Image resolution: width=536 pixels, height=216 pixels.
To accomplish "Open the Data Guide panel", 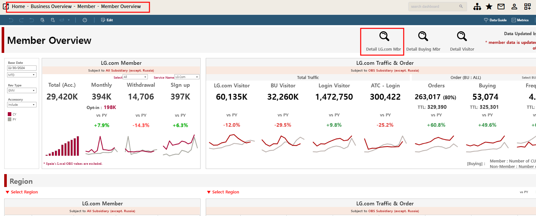I will tap(495, 20).
